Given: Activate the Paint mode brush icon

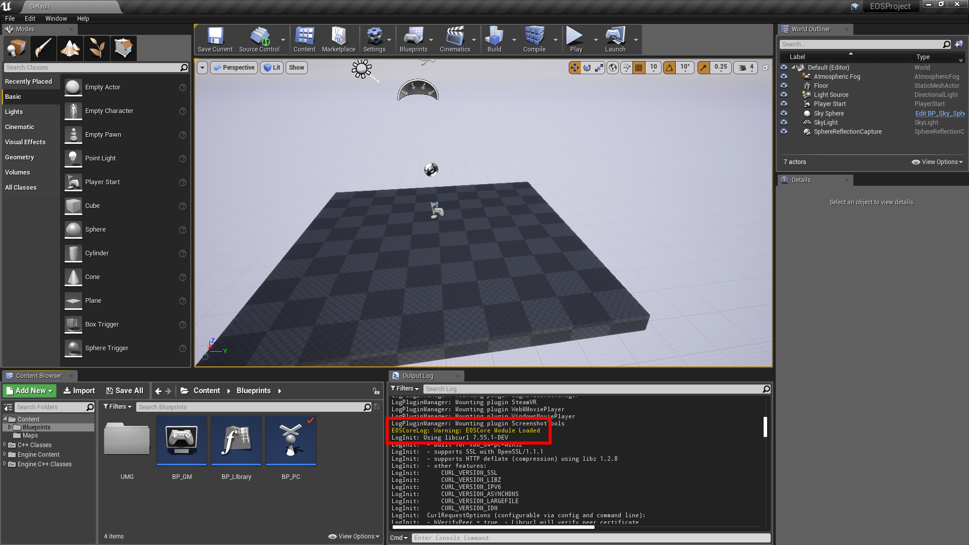Looking at the screenshot, I should point(43,48).
